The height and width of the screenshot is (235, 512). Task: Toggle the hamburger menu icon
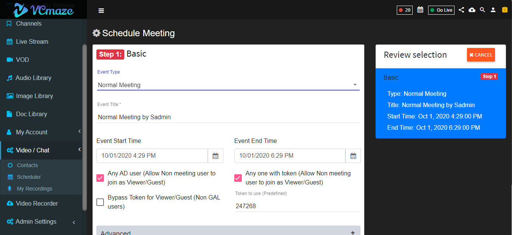pyautogui.click(x=101, y=11)
